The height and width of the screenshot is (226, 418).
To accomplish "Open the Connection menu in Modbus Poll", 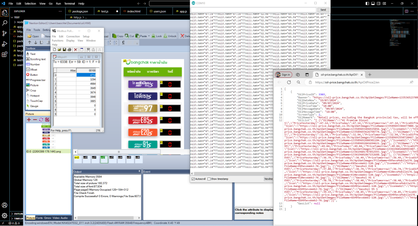I will pyautogui.click(x=73, y=36).
